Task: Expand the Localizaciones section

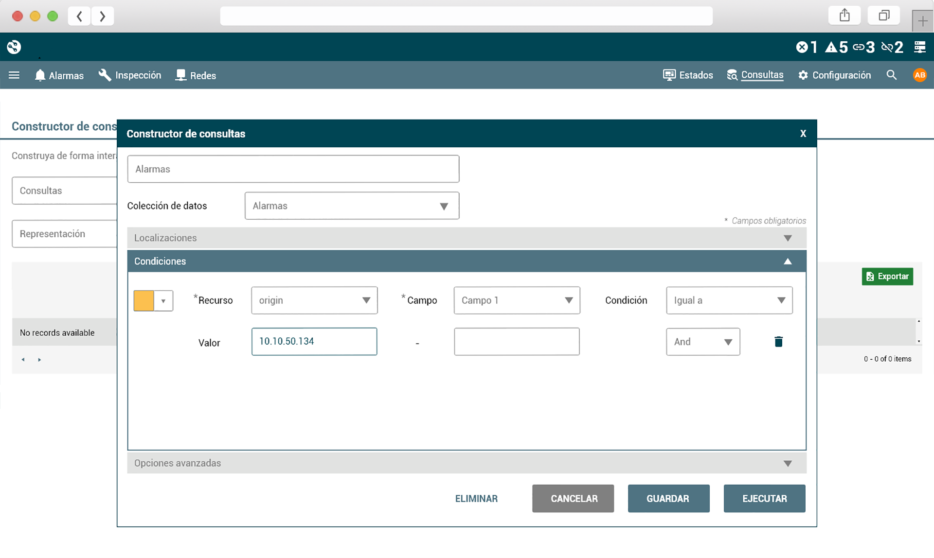Action: click(x=467, y=238)
